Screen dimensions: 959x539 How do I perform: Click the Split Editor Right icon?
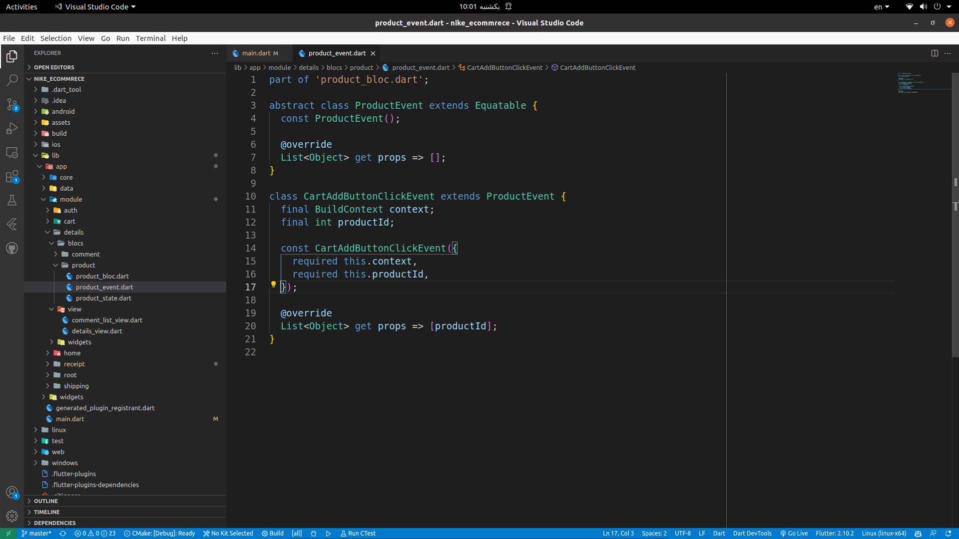coord(935,53)
